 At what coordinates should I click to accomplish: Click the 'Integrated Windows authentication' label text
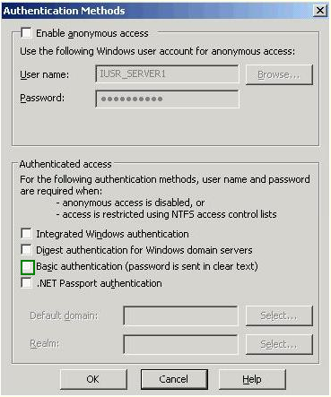[x=112, y=234]
